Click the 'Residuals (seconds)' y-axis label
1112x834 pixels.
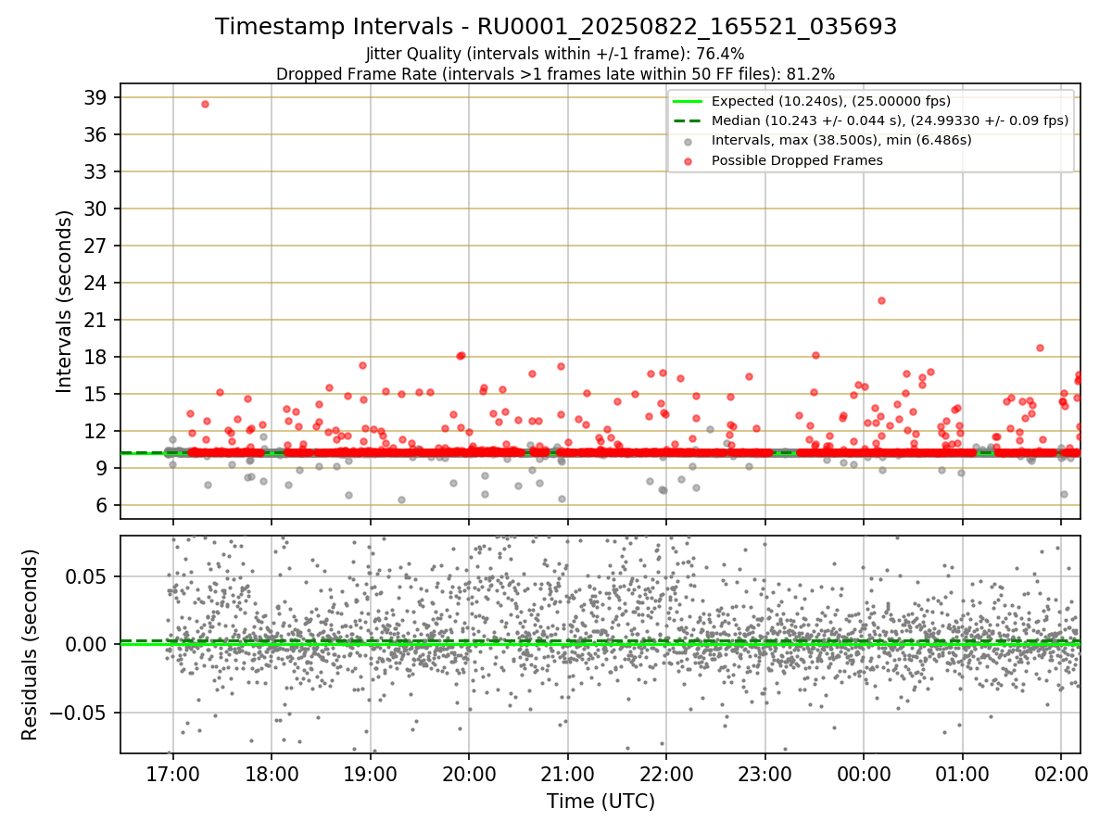tap(31, 645)
